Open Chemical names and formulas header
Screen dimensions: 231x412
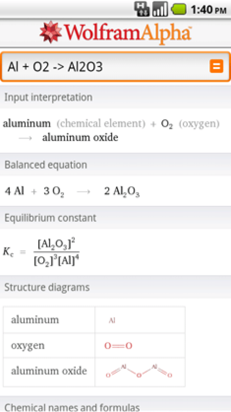115,407
